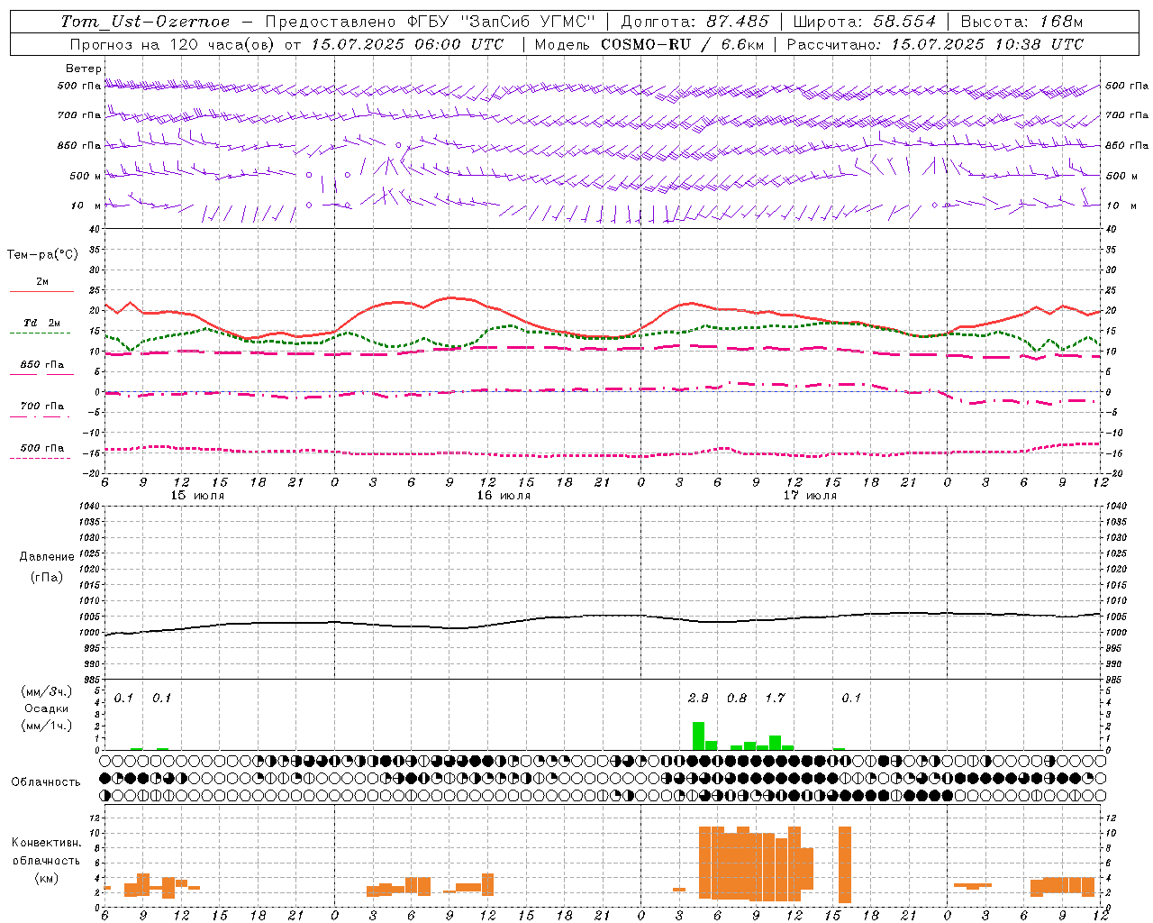Click the '(мм/1ч.)' precipitation unit label
Image resolution: width=1153 pixels, height=923 pixels.
point(47,726)
